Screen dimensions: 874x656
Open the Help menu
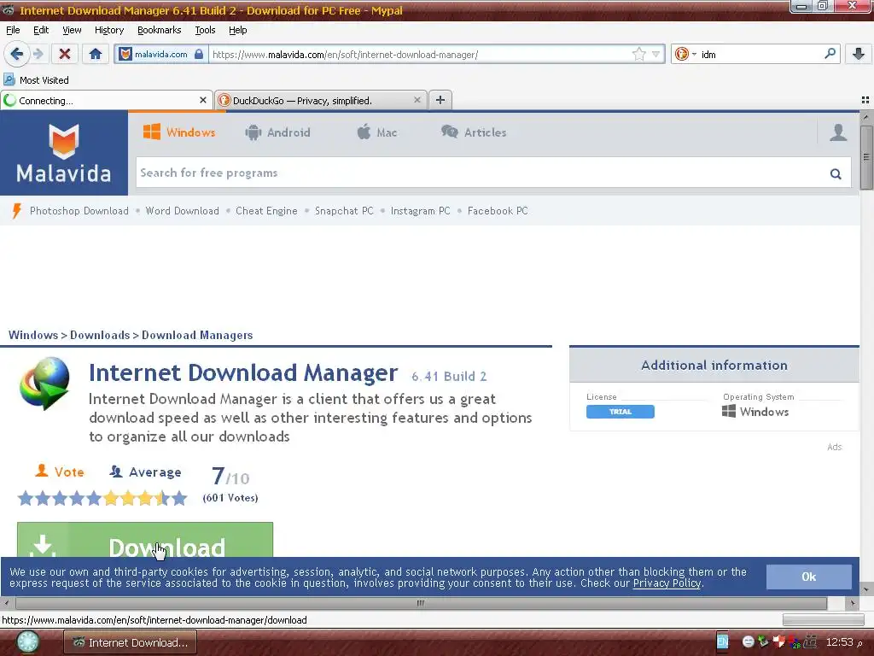click(237, 30)
